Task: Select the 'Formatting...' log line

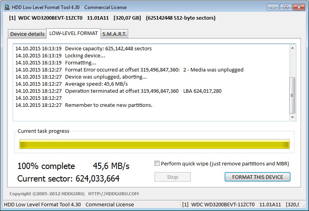Action: 56,63
